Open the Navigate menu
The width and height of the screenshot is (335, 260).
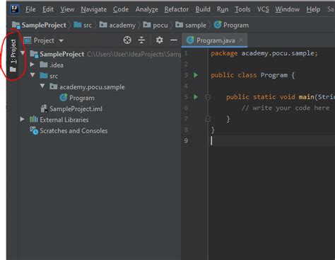pyautogui.click(x=93, y=9)
